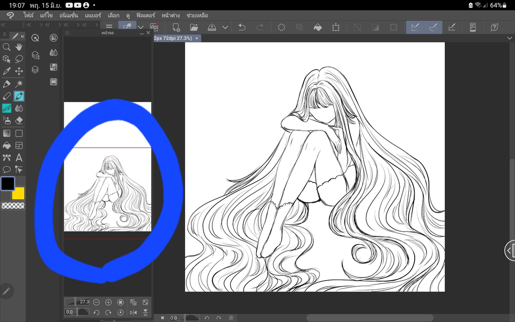Select the Text A tool
The width and height of the screenshot is (515, 322).
click(x=19, y=158)
